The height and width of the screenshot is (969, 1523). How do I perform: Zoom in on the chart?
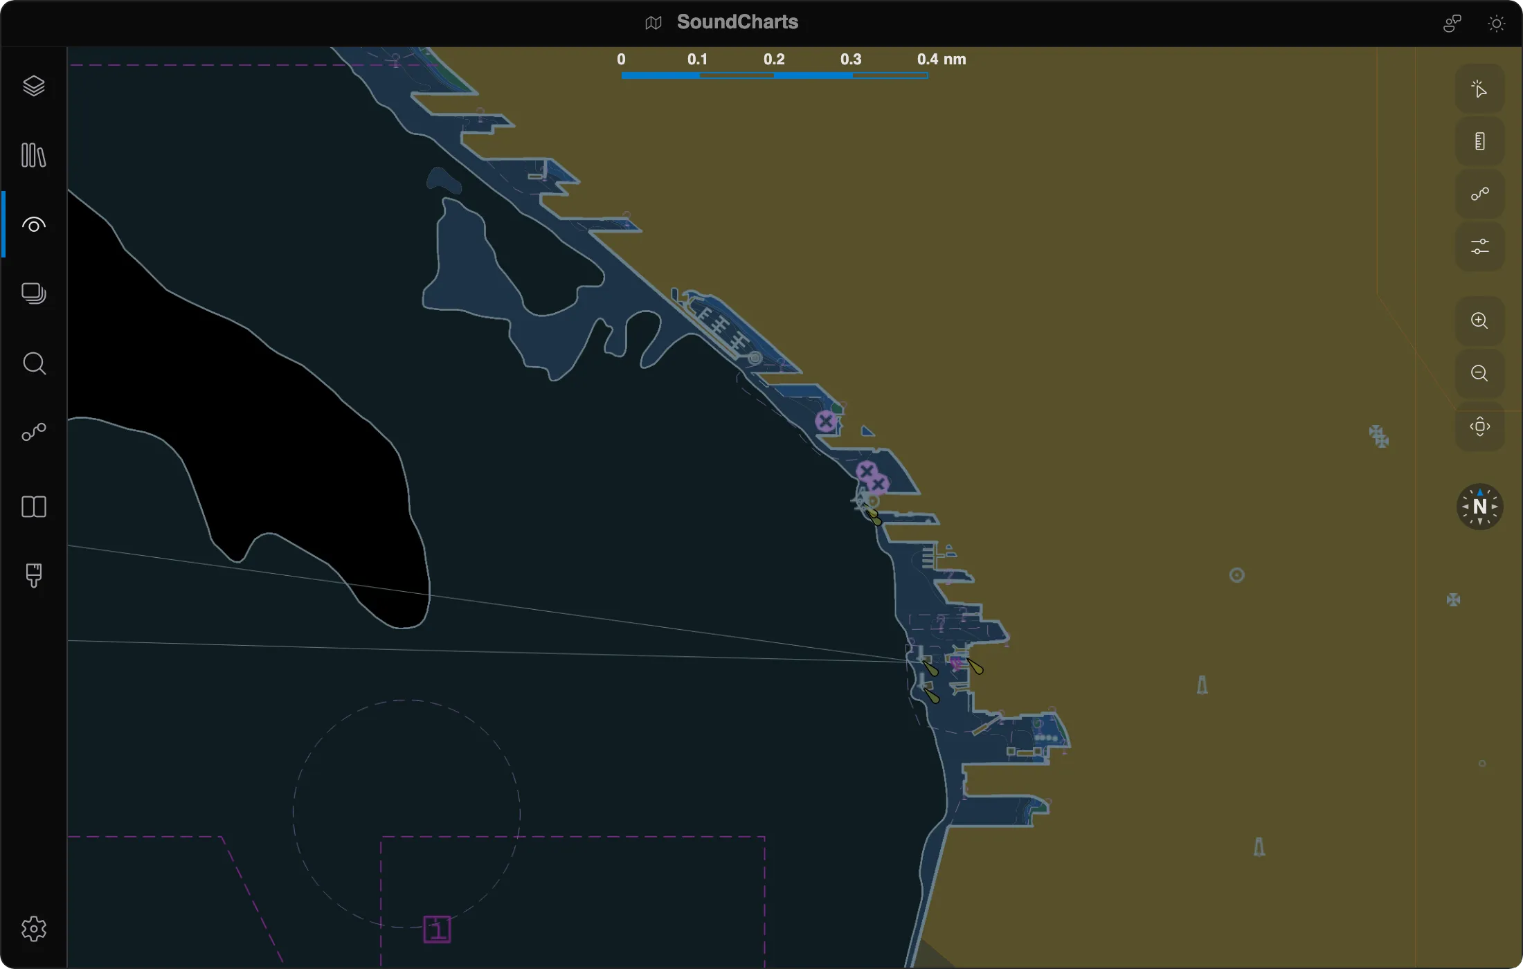click(x=1479, y=320)
